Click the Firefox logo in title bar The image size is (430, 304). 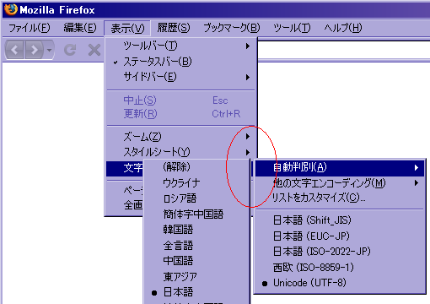point(10,9)
